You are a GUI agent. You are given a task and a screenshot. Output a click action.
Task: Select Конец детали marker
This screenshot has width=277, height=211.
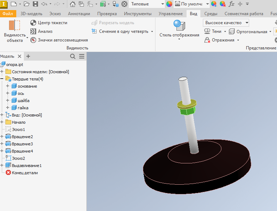tap(25, 173)
